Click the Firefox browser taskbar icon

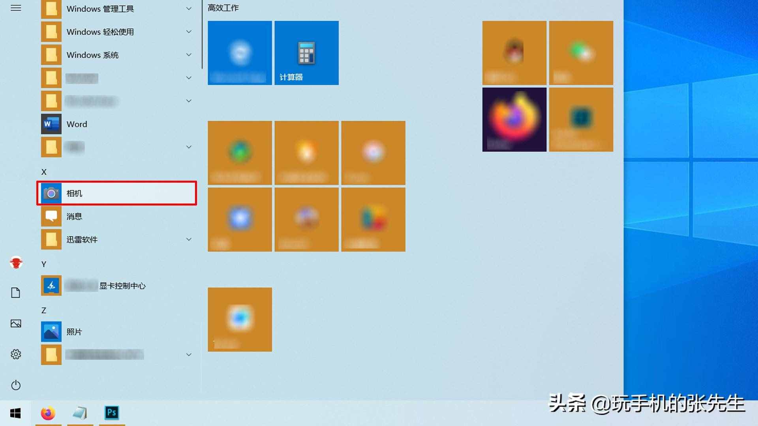pyautogui.click(x=49, y=413)
